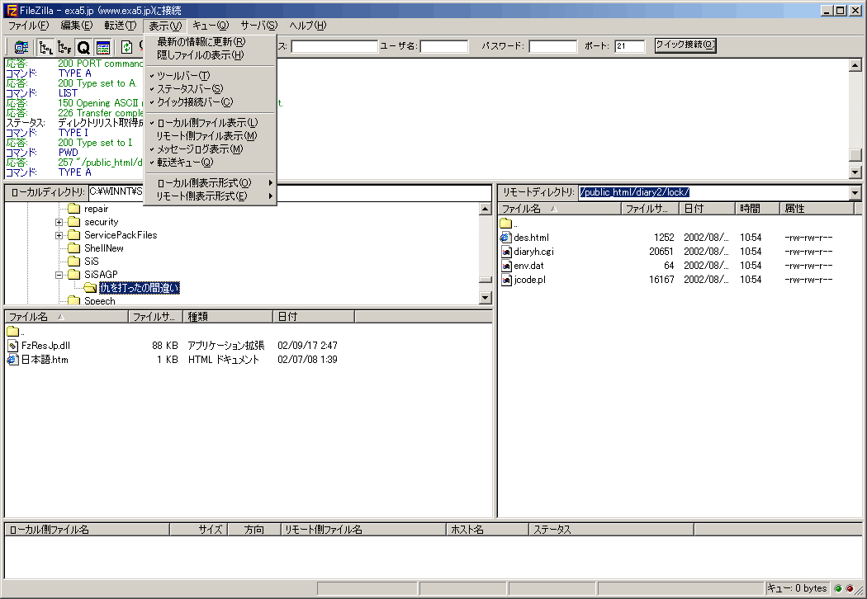The width and height of the screenshot is (867, 599).
Task: Toggle the local directory tree toolbar icon
Action: tap(46, 47)
